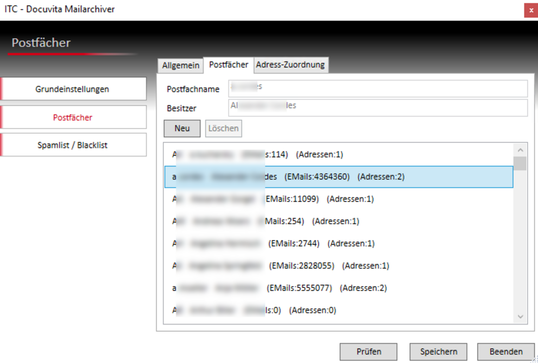Viewport: 538px width, 363px height.
Task: Save changes with the Speichern button
Action: (438, 352)
